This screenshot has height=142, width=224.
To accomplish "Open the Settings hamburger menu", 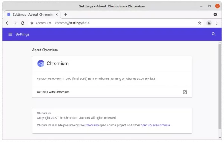I will pos(10,34).
